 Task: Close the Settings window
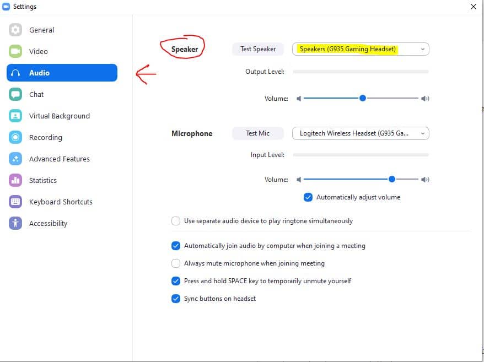click(473, 7)
